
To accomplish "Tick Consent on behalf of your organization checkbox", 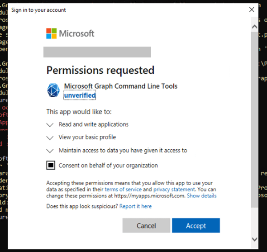I will click(x=51, y=165).
